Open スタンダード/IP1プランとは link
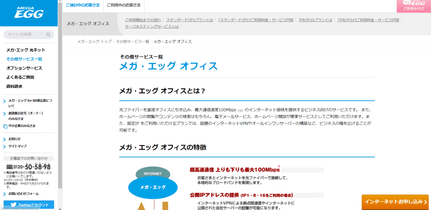The image size is (431, 210). [189, 20]
